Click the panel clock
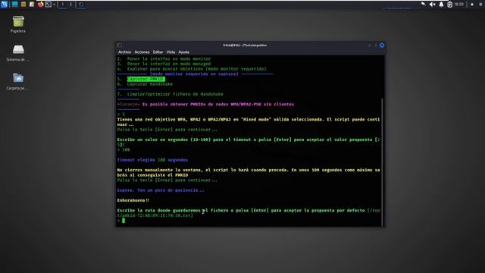This screenshot has width=485, height=273. pyautogui.click(x=459, y=5)
